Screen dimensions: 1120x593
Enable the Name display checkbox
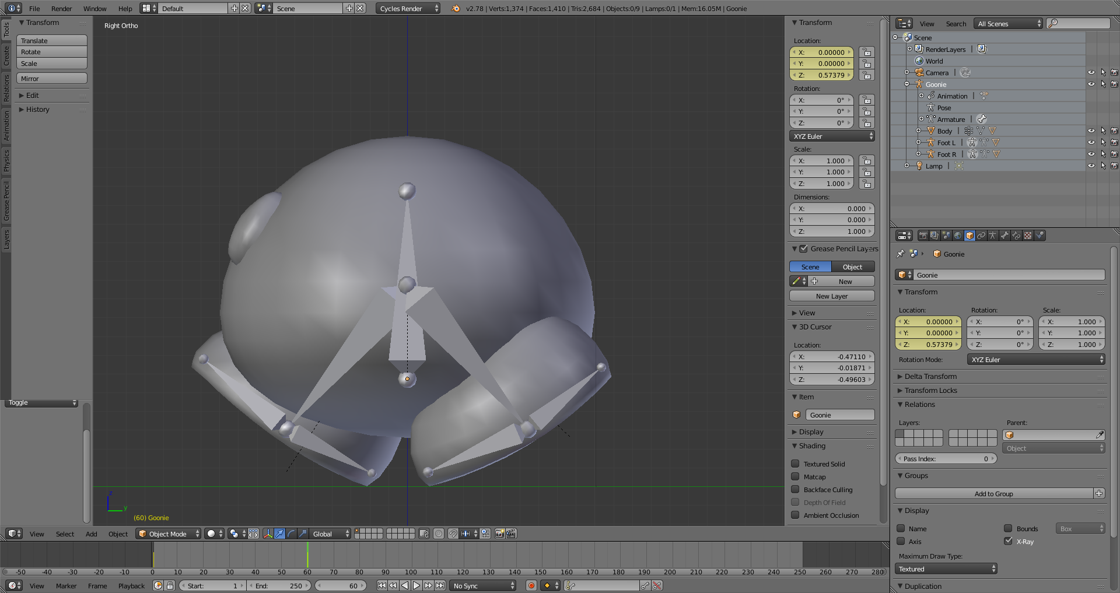[x=901, y=528]
